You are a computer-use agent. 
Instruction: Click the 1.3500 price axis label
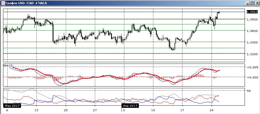252,19
